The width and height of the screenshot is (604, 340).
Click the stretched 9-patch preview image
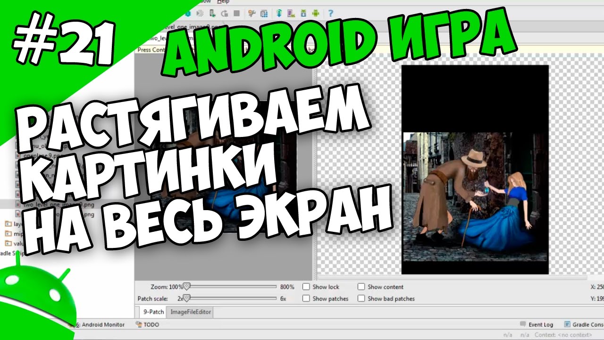pyautogui.click(x=475, y=170)
